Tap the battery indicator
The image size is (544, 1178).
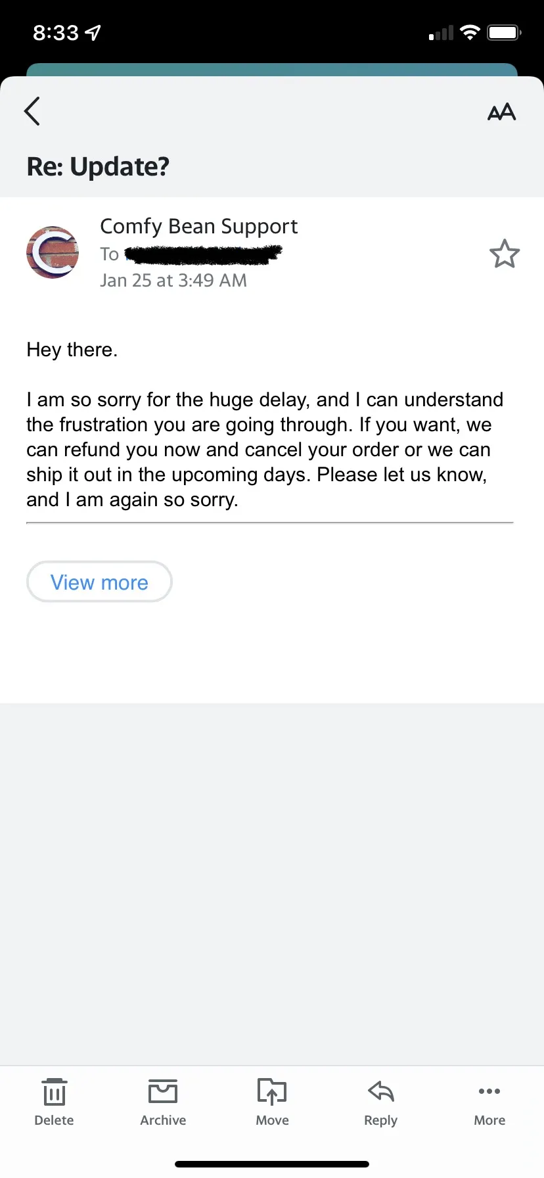504,32
